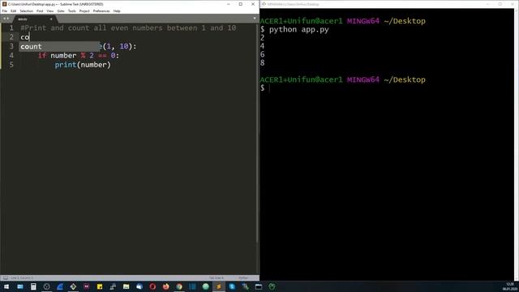This screenshot has height=292, width=519.
Task: Choose the 'count' autocomplete suggestion
Action: click(59, 46)
